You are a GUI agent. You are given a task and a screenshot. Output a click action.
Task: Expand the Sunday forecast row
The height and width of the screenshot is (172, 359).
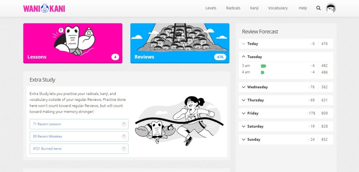tap(286, 139)
